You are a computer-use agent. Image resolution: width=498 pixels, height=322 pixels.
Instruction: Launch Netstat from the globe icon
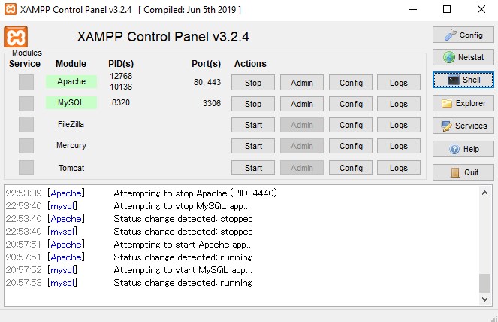click(462, 57)
